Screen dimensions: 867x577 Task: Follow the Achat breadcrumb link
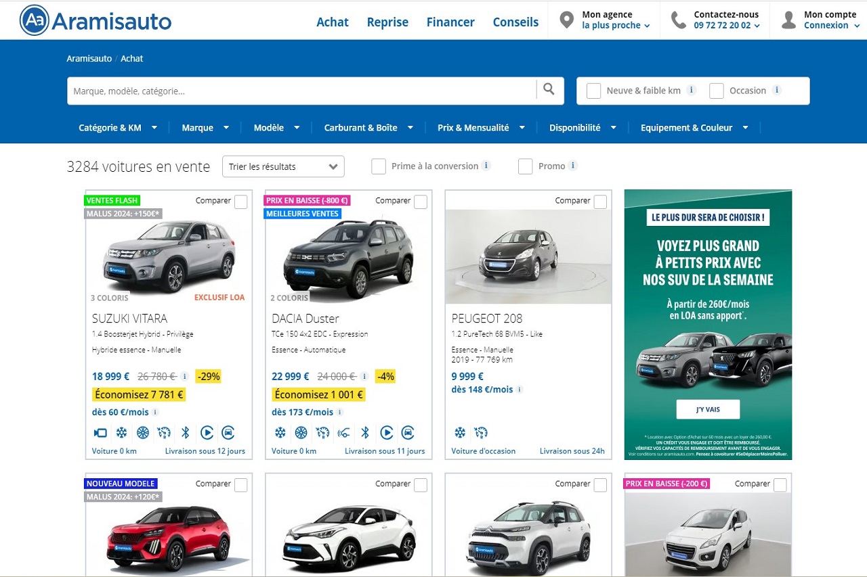point(131,58)
